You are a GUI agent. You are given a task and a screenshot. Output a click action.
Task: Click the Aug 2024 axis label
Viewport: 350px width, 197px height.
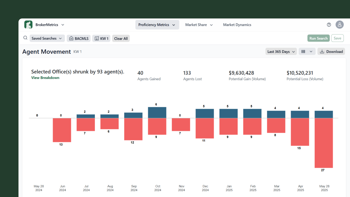110,188
